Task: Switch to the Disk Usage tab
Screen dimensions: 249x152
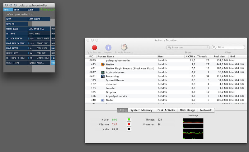Action: click(188, 110)
